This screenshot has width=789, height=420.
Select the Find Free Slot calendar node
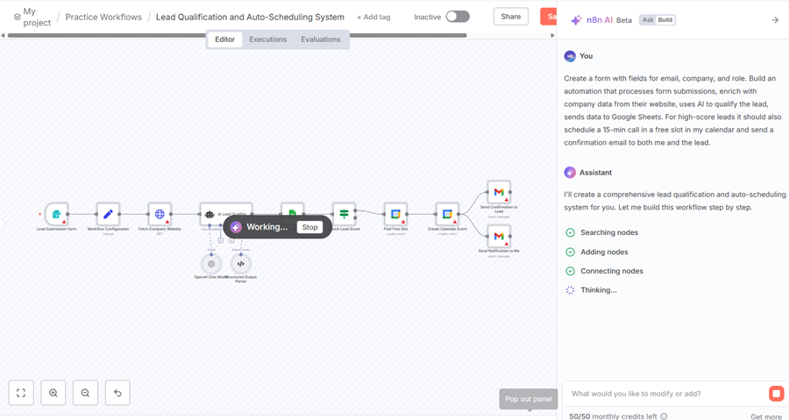click(395, 214)
